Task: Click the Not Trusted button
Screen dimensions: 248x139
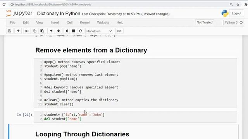Action: click(x=205, y=22)
